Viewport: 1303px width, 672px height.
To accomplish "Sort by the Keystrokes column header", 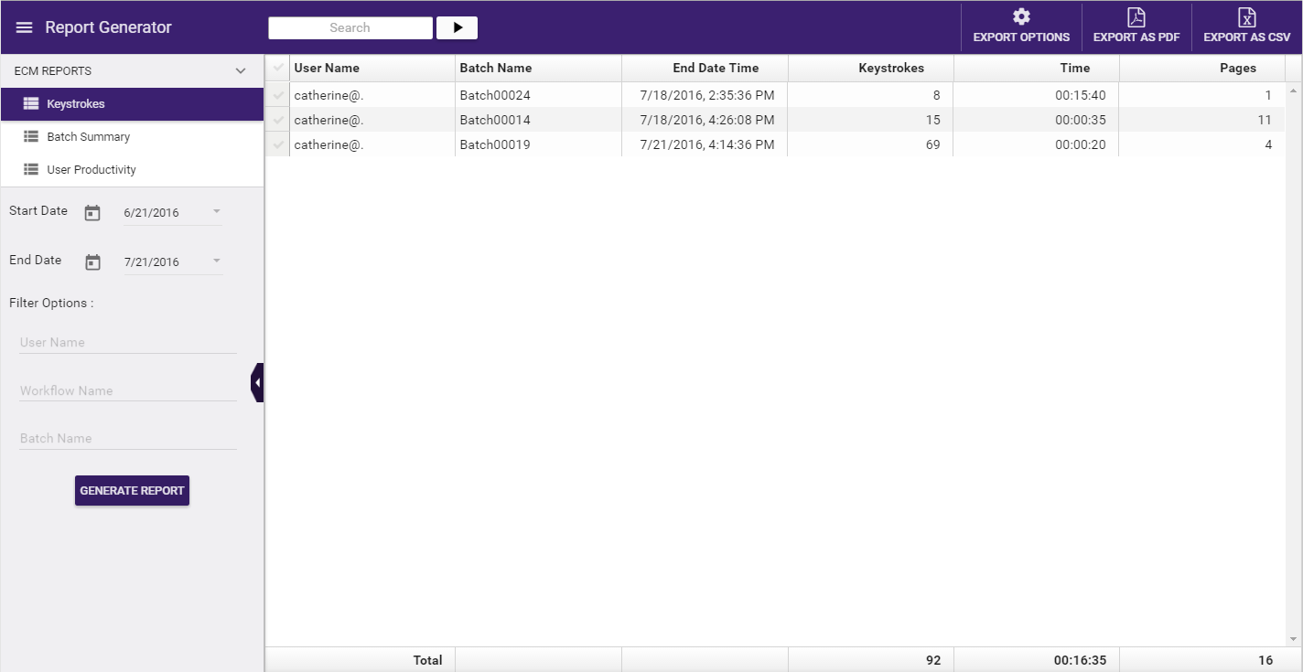I will [890, 68].
